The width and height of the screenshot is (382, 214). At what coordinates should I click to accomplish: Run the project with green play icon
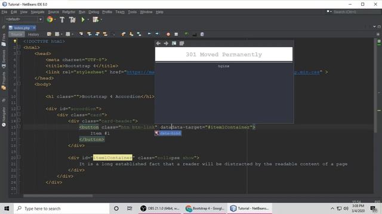click(83, 20)
